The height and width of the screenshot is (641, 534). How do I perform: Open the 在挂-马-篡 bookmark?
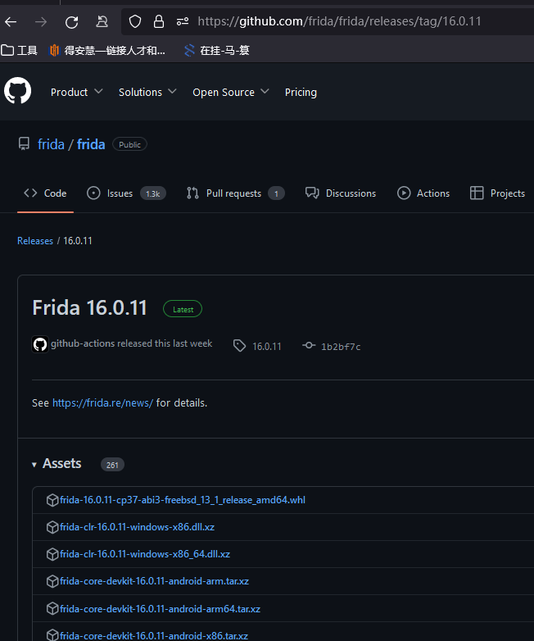(216, 50)
